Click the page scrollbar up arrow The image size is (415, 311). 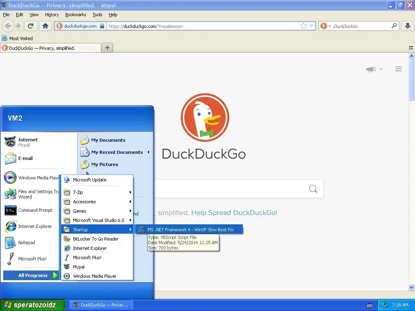[x=411, y=56]
